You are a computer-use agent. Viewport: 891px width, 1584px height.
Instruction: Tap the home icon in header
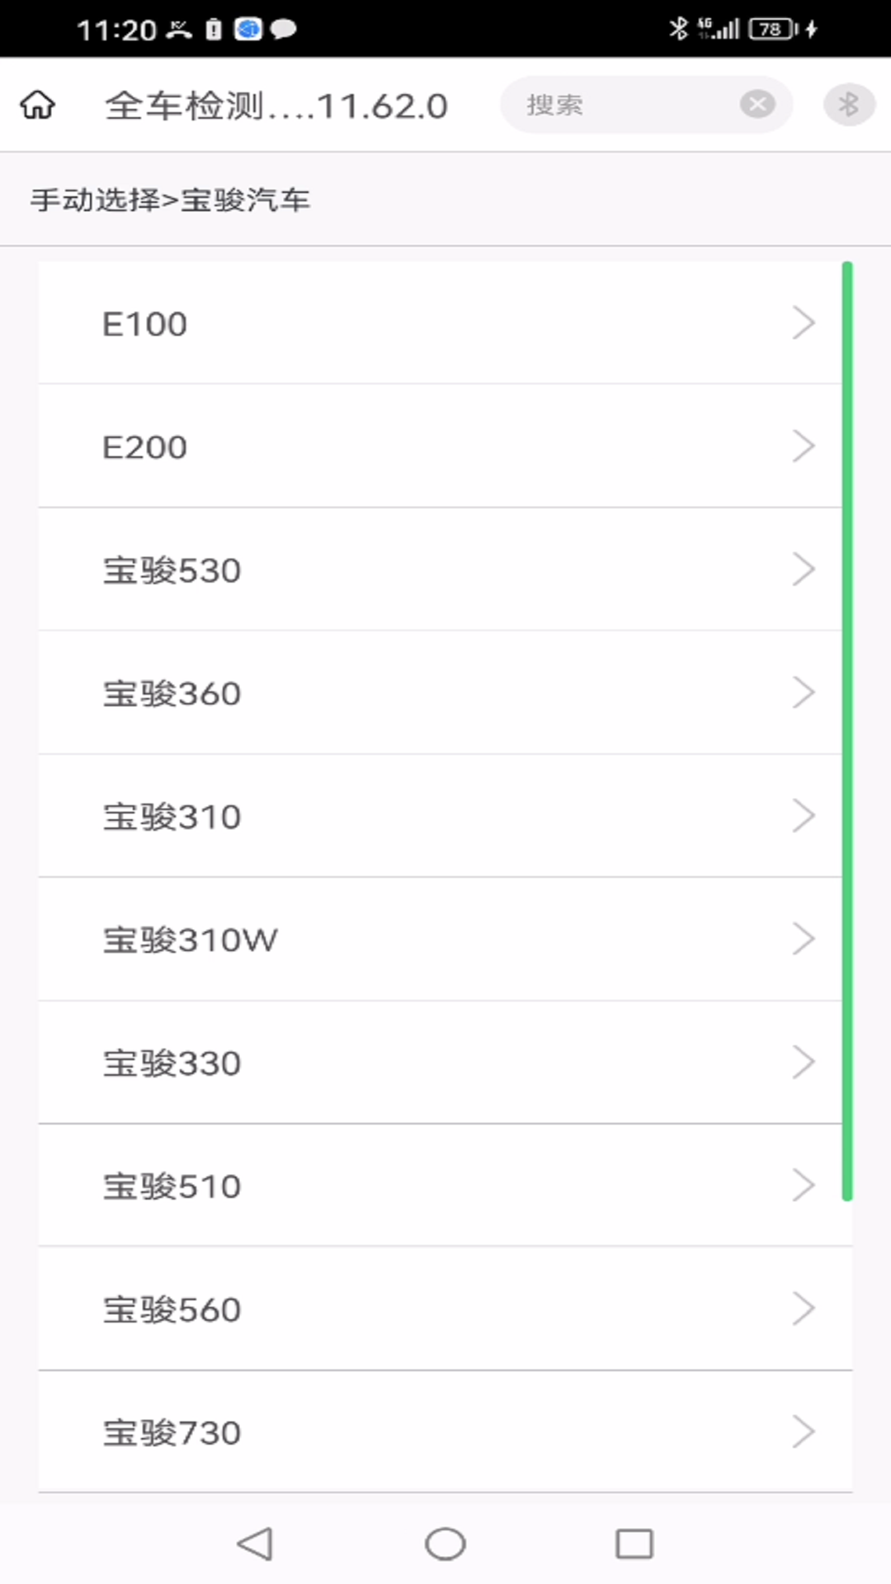[x=38, y=105]
